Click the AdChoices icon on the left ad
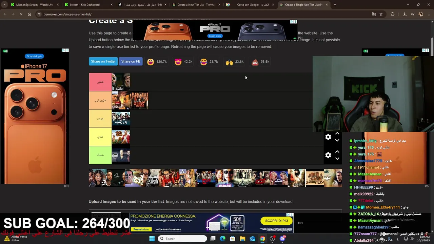This screenshot has width=434, height=244. click(63, 50)
